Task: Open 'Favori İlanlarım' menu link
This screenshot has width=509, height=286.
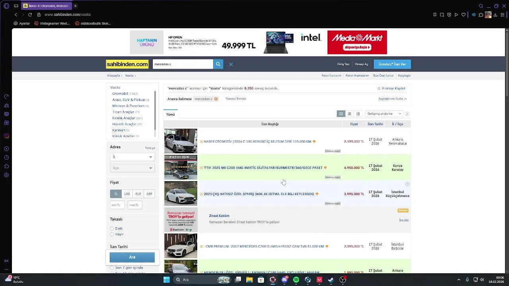Action: click(x=332, y=75)
